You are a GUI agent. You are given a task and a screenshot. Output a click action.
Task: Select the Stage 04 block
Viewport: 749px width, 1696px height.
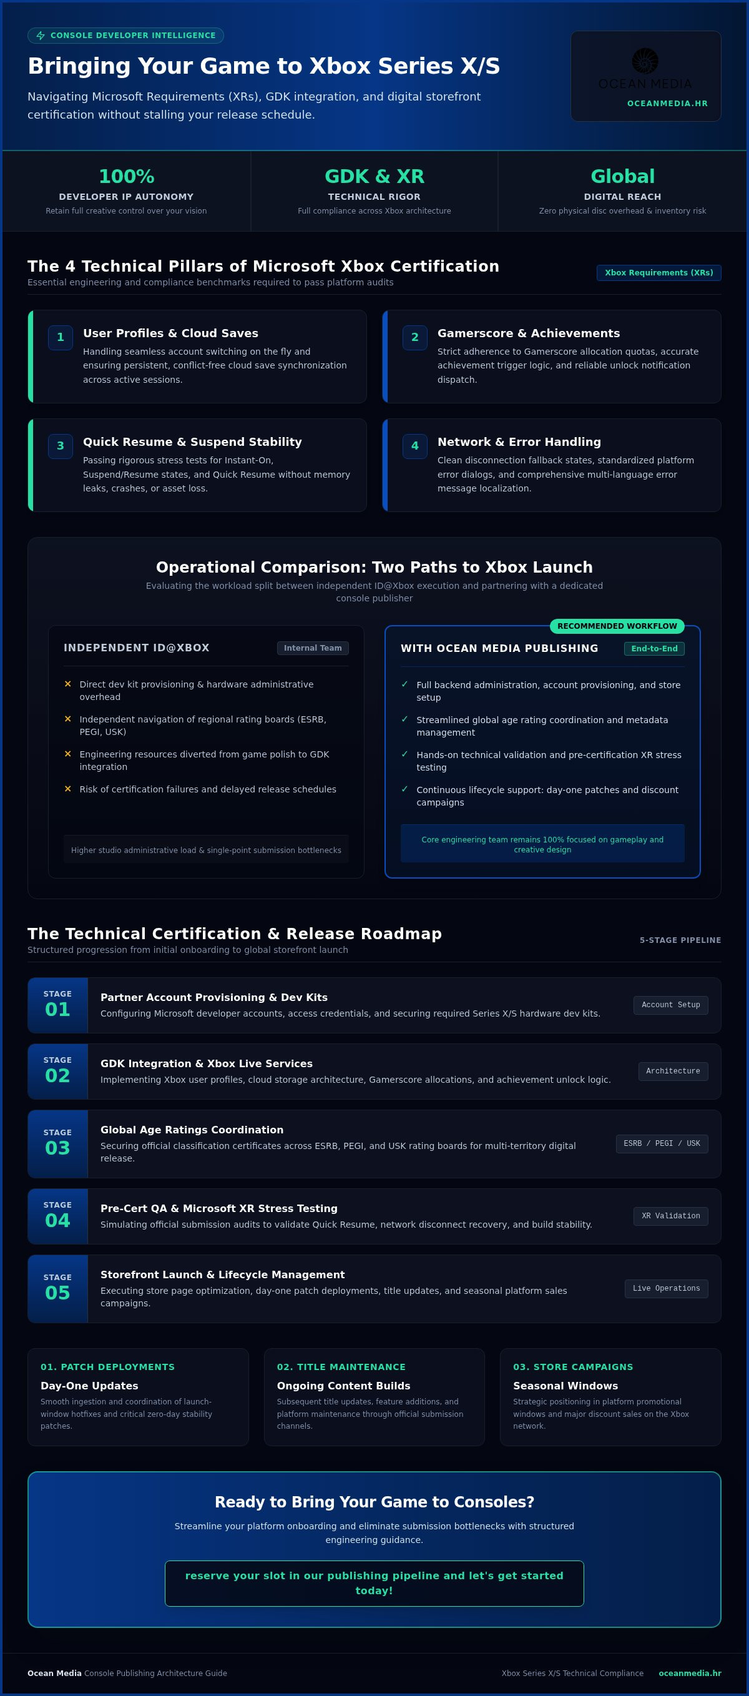58,1216
